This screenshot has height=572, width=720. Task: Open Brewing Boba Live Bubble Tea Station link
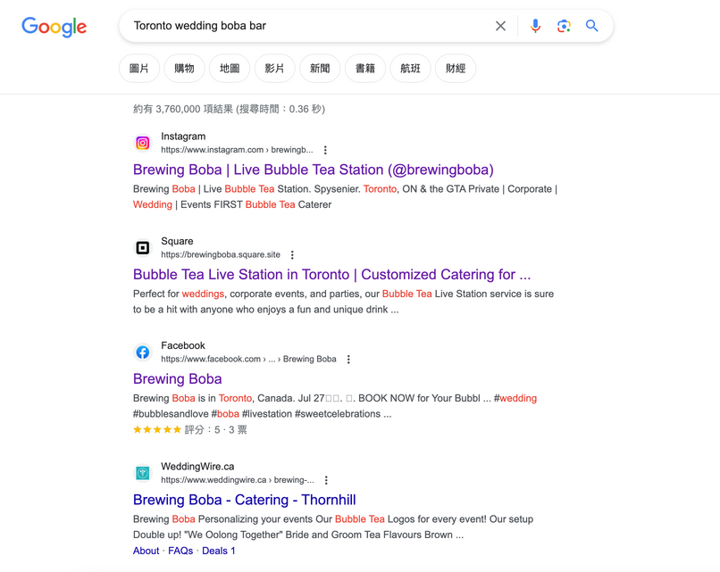point(313,170)
